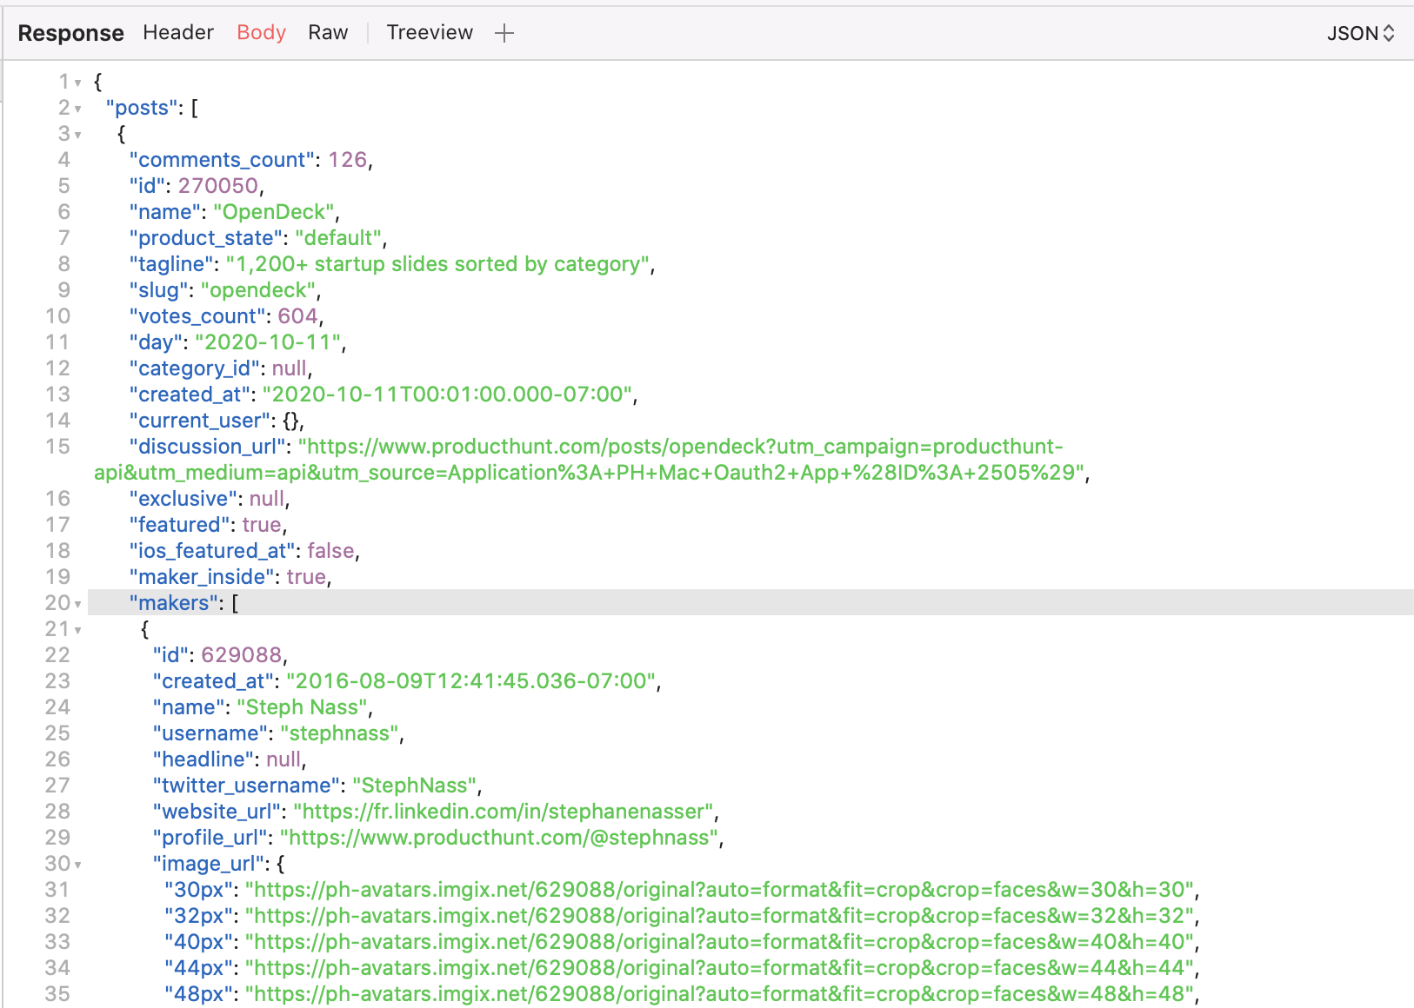This screenshot has width=1414, height=1008.
Task: Collapse the posts array
Action: [78, 108]
